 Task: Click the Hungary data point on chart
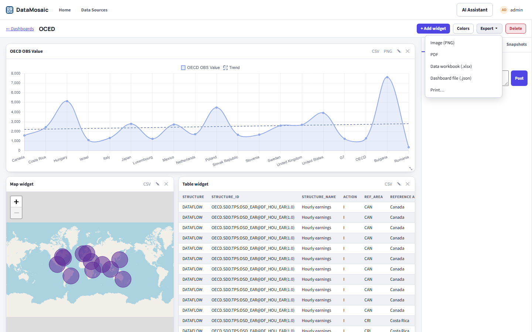tap(67, 101)
